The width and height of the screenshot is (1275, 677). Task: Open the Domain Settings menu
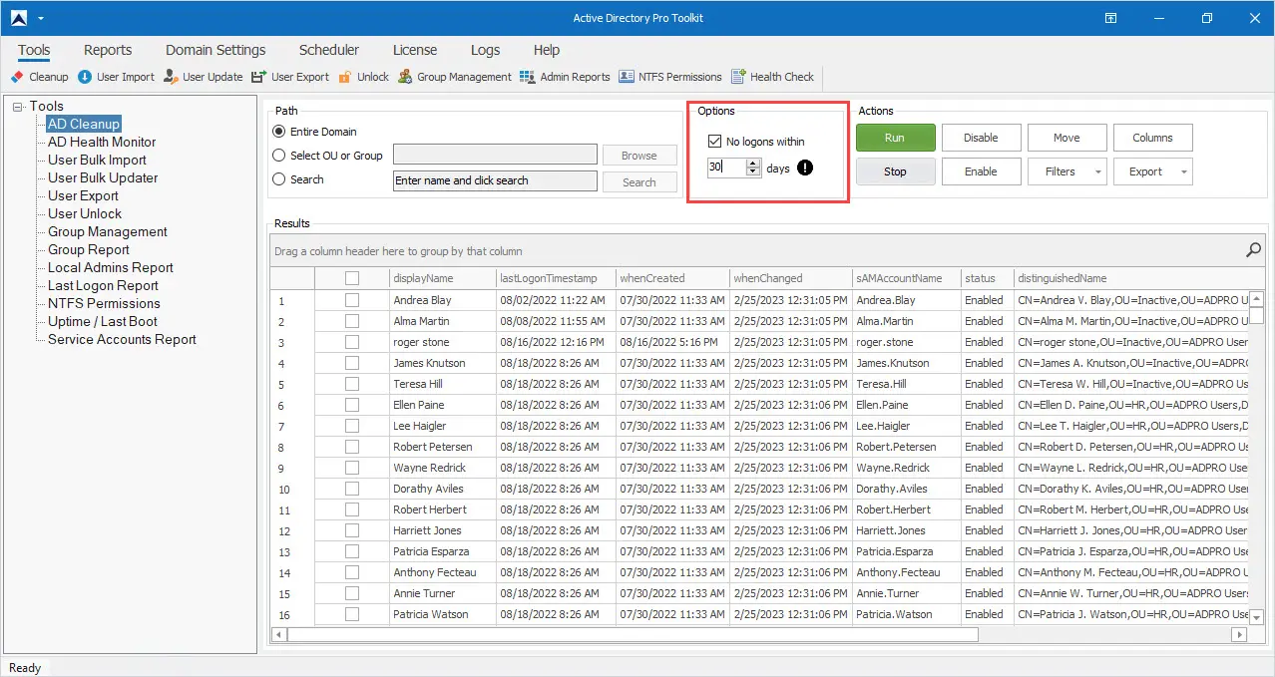pyautogui.click(x=215, y=50)
